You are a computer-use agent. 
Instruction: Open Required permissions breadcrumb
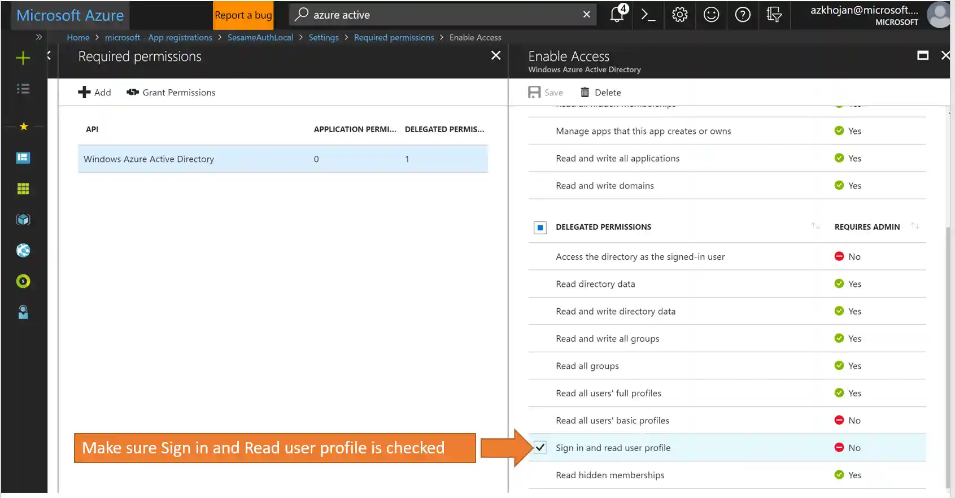(x=394, y=37)
